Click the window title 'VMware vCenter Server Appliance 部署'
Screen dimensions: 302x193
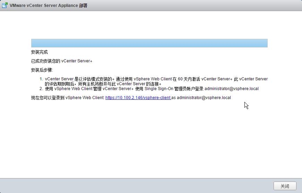49,6
